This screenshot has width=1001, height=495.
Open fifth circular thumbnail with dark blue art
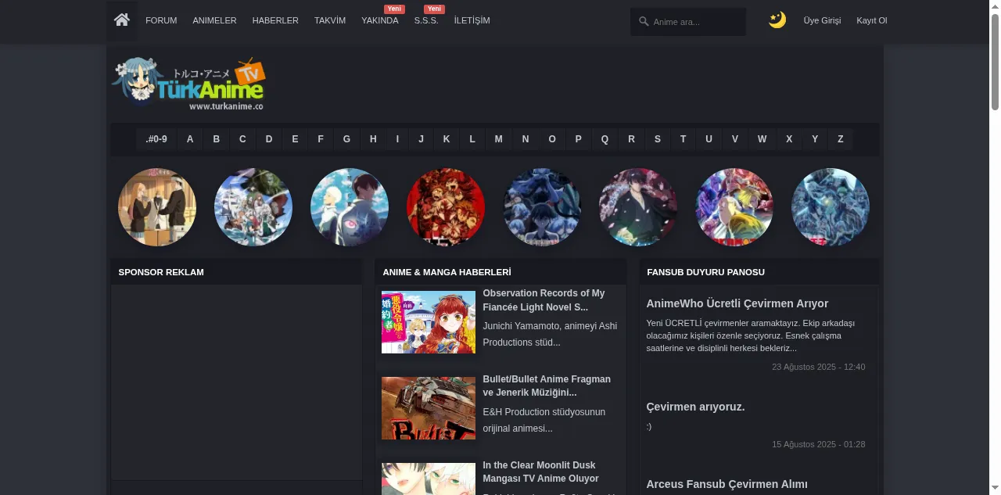(x=542, y=207)
